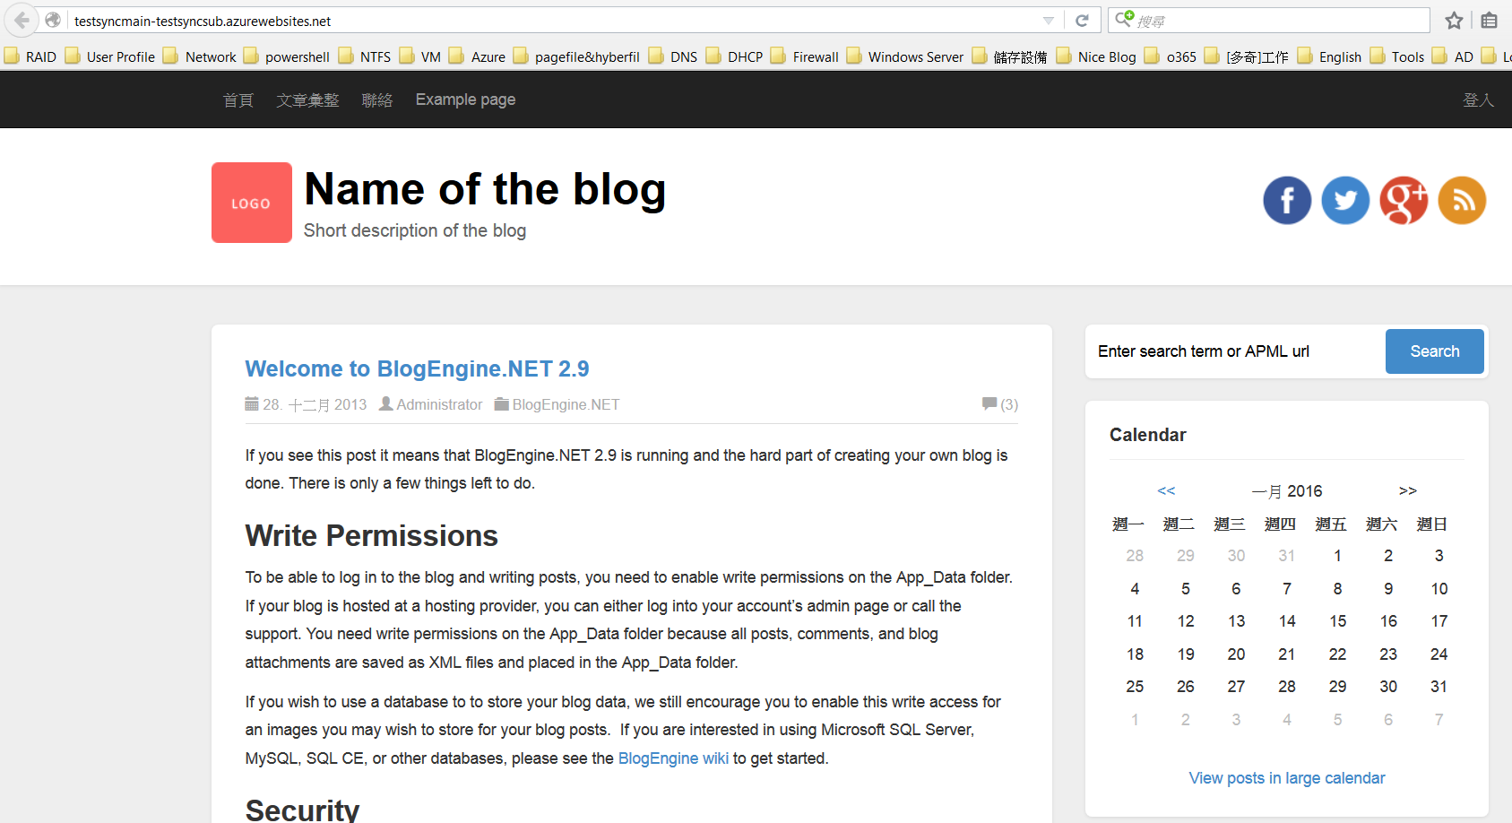Open the 文章彙整 menu item

pyautogui.click(x=307, y=100)
